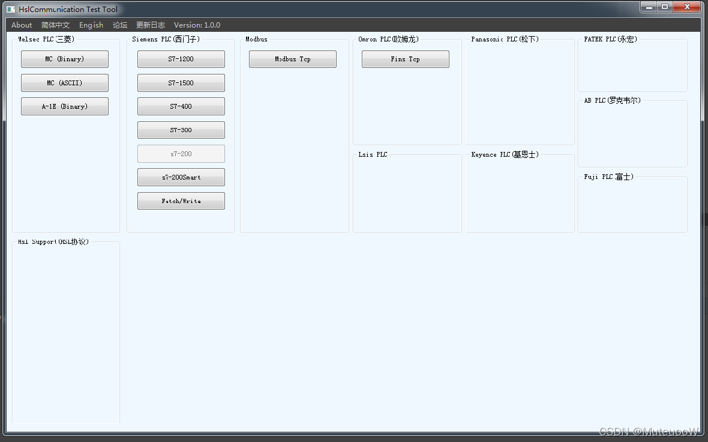Viewport: 708px width, 442px height.
Task: Launch the S7-1500 test
Action: 181,83
